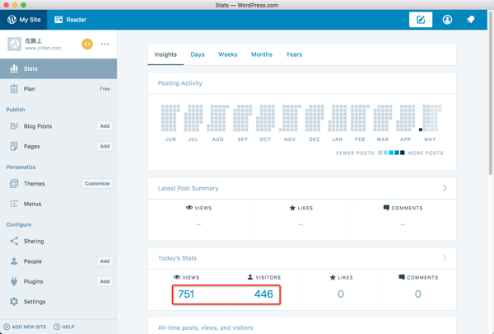Open the Help link
The height and width of the screenshot is (334, 494).
click(x=64, y=327)
